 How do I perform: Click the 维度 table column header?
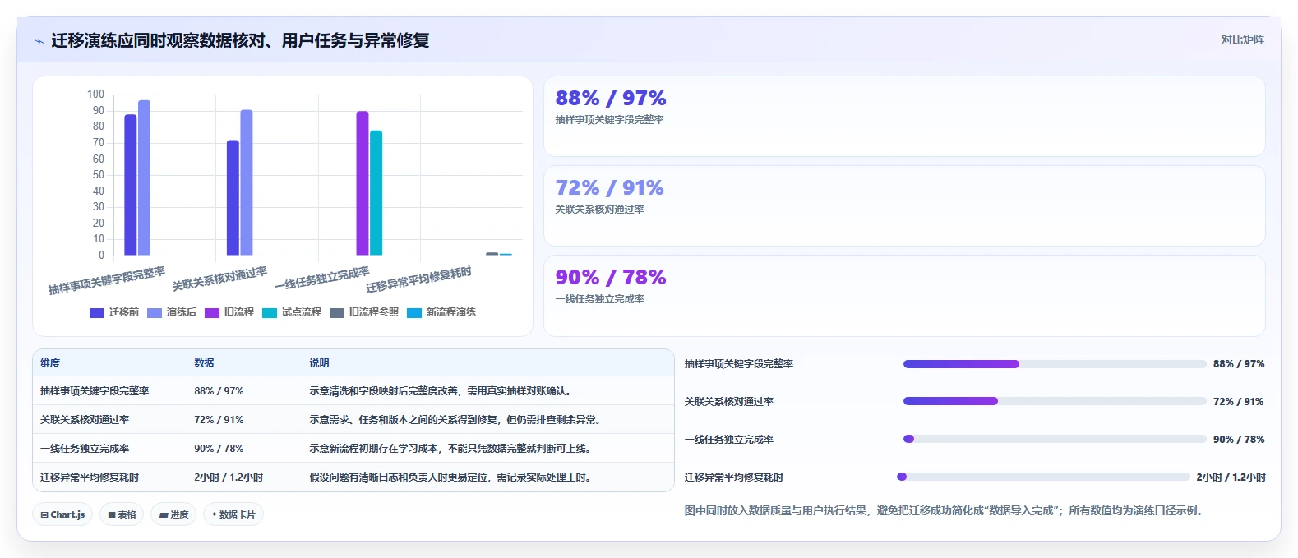[x=50, y=363]
